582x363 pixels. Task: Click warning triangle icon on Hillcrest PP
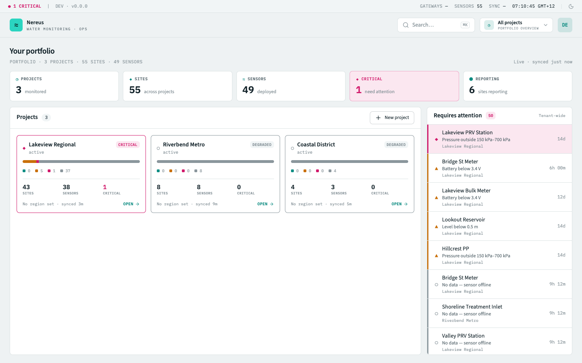436,256
